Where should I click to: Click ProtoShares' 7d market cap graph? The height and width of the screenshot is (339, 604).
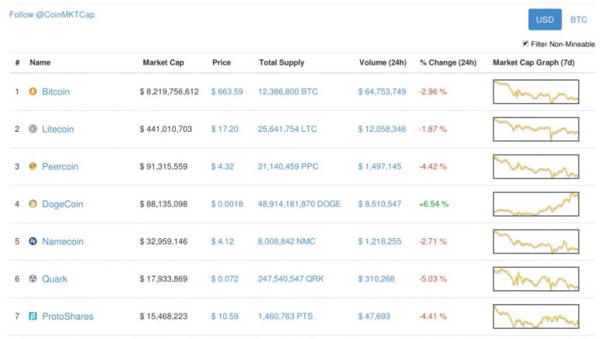(x=536, y=316)
